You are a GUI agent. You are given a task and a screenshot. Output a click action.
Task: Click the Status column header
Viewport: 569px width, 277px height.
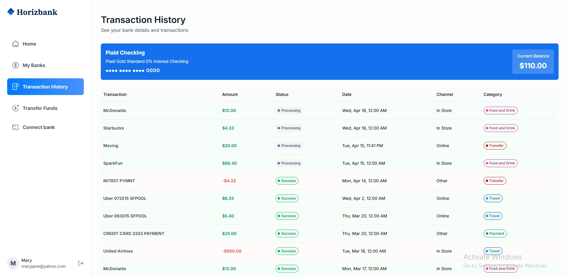click(282, 94)
